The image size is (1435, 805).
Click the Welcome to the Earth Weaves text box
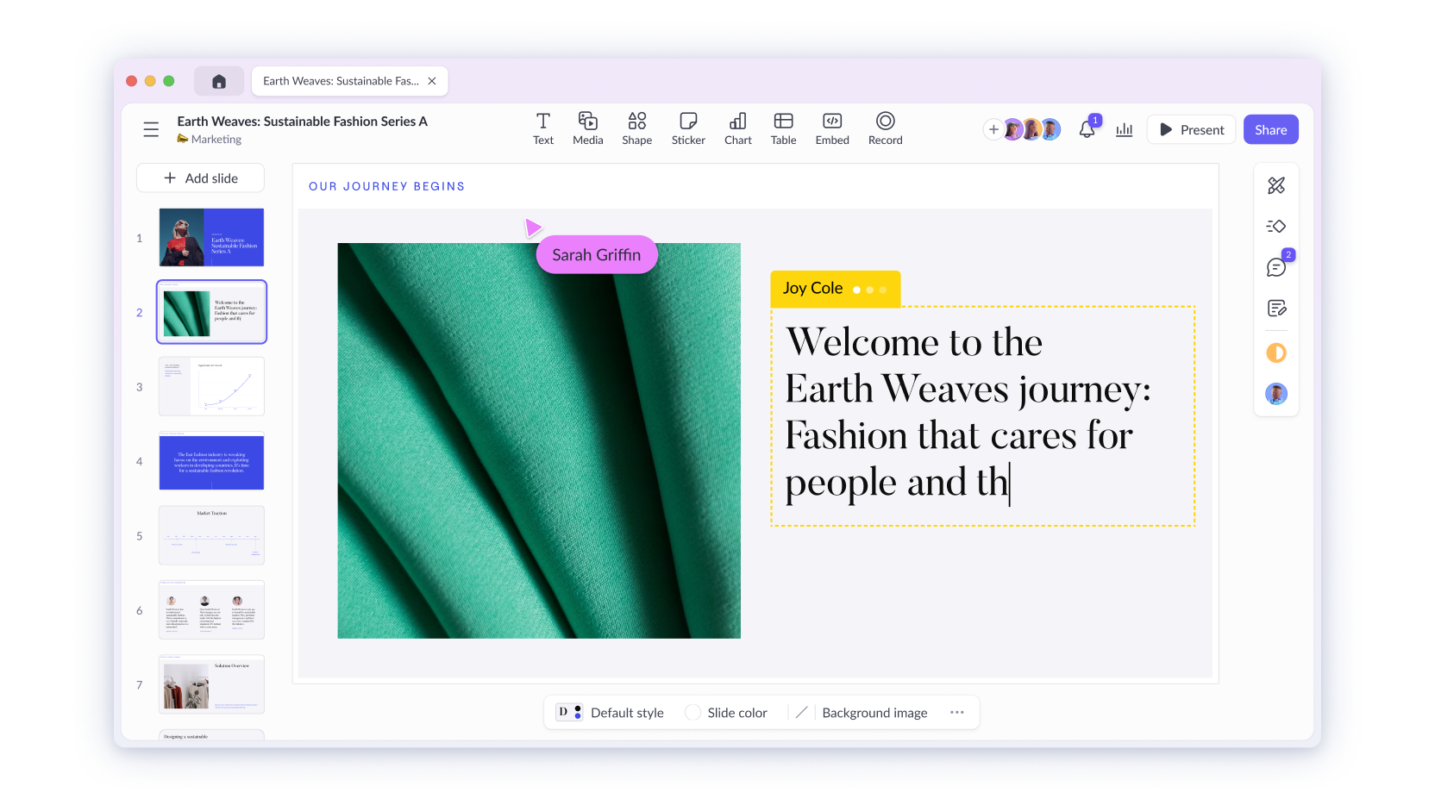[x=983, y=416]
